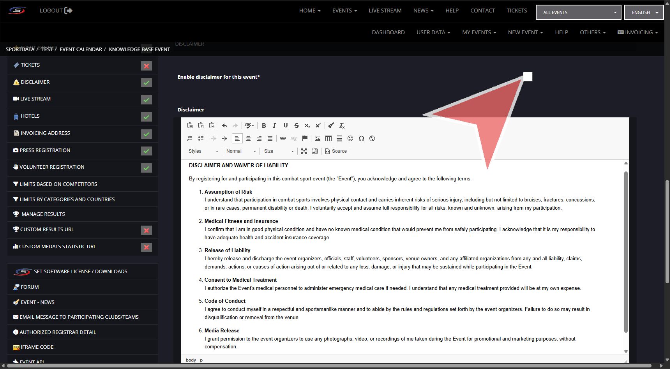Apply italic formatting in editor toolbar
671x369 pixels.
coord(274,125)
